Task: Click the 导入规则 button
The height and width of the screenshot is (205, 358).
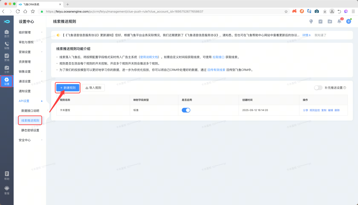Action: point(93,88)
